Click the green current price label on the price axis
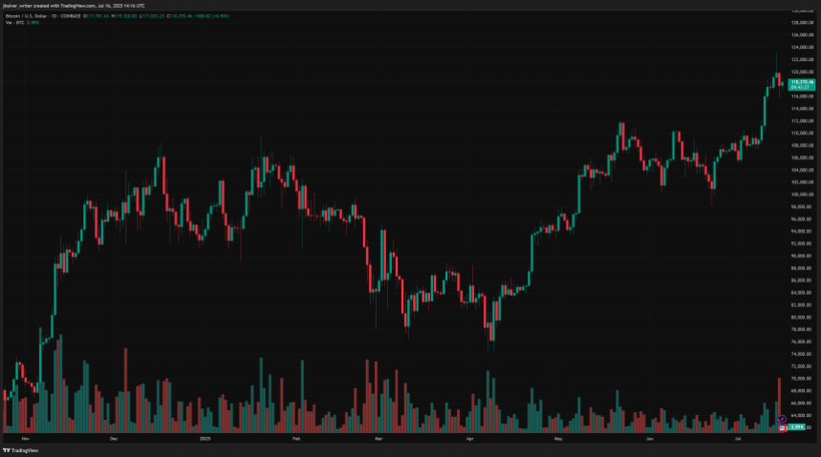The height and width of the screenshot is (457, 821). pyautogui.click(x=801, y=85)
